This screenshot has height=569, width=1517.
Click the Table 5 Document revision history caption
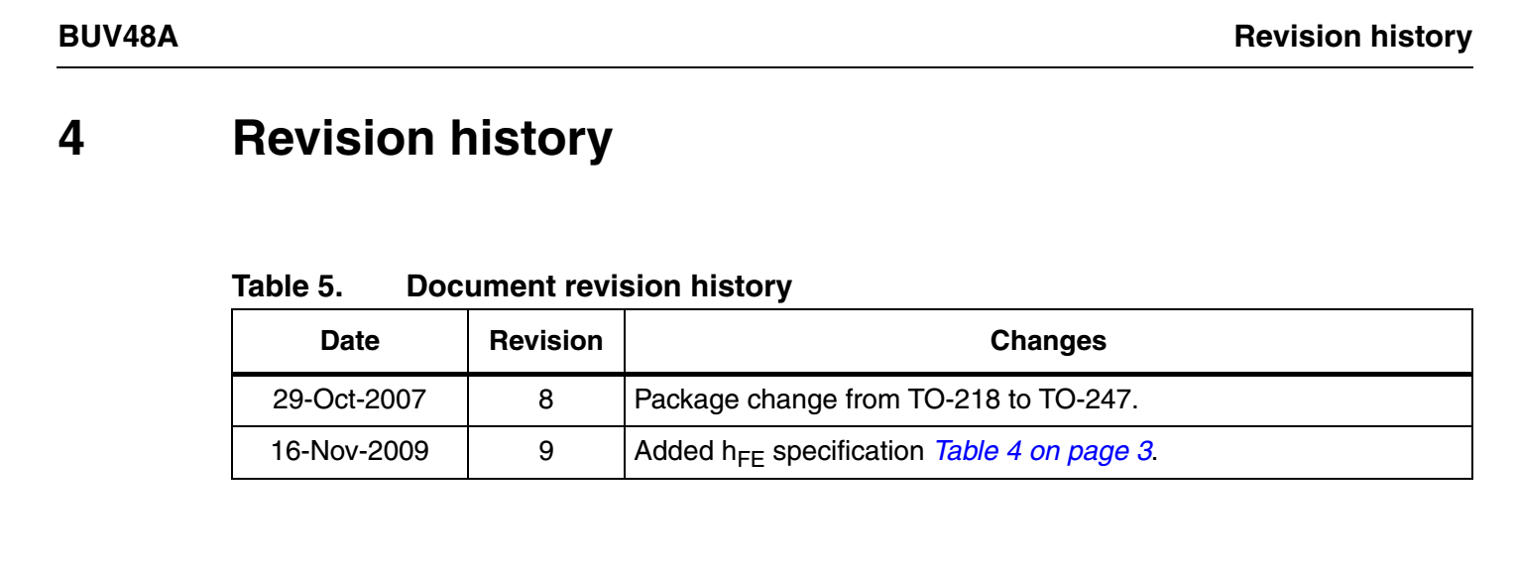(x=512, y=287)
